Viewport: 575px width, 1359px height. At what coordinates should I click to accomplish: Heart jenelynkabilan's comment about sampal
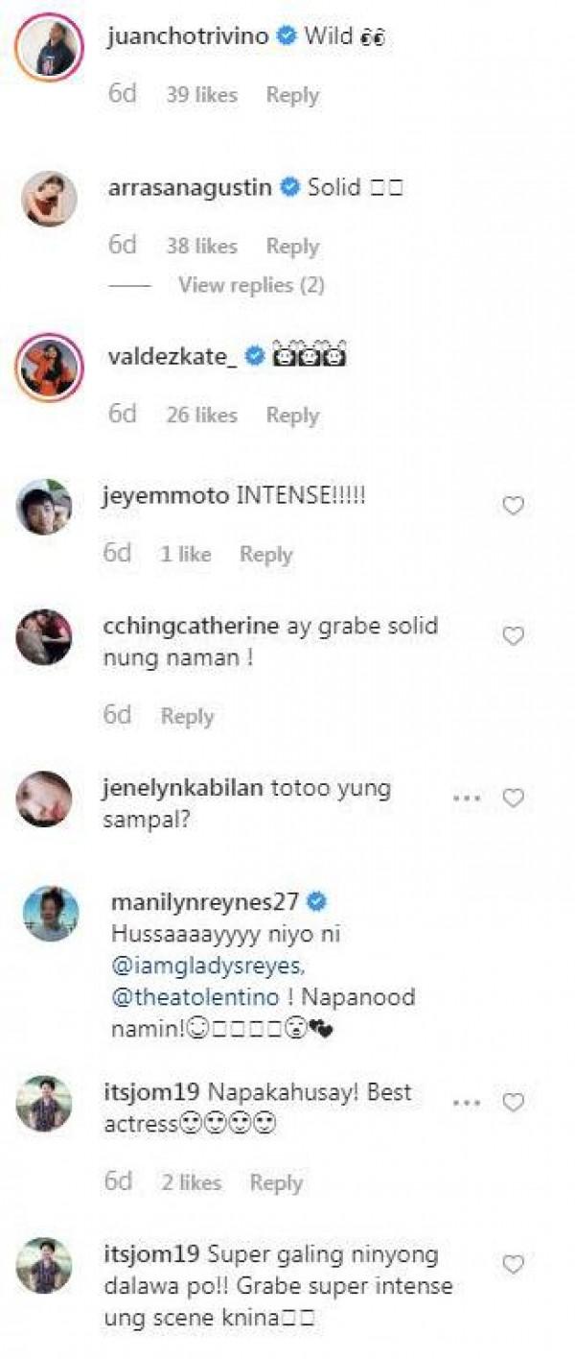tap(514, 798)
